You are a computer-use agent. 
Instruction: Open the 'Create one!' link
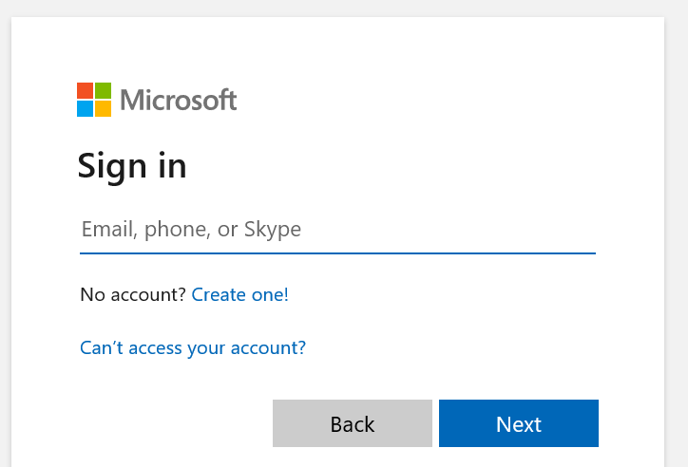[x=240, y=295]
